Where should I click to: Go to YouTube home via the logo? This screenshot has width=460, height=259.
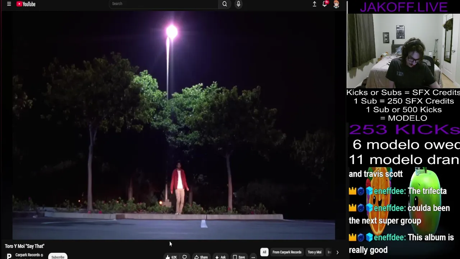(x=26, y=4)
